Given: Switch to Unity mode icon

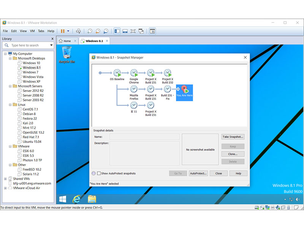Looking at the screenshot, I should (141, 31).
